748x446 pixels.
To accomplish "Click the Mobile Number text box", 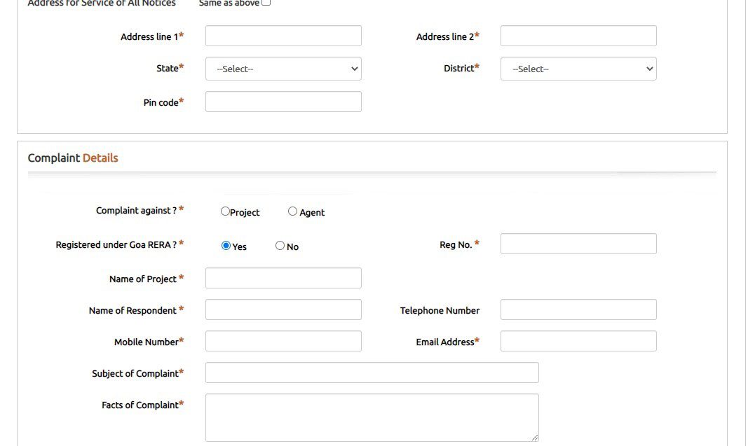I will click(283, 341).
